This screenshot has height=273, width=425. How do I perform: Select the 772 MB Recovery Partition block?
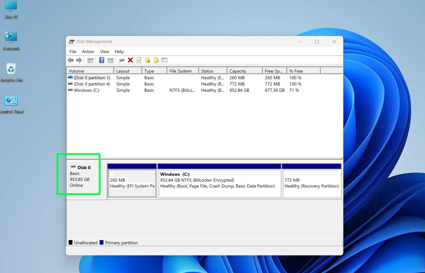311,183
